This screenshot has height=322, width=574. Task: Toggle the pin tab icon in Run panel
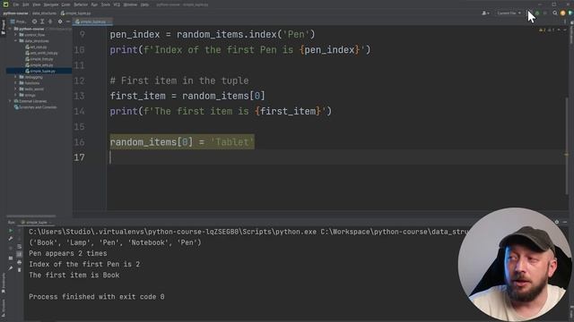pyautogui.click(x=11, y=268)
